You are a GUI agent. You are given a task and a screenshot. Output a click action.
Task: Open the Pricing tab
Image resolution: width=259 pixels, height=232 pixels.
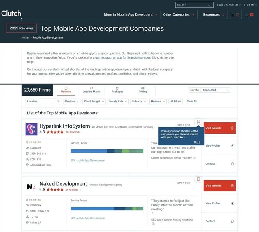click(x=143, y=90)
